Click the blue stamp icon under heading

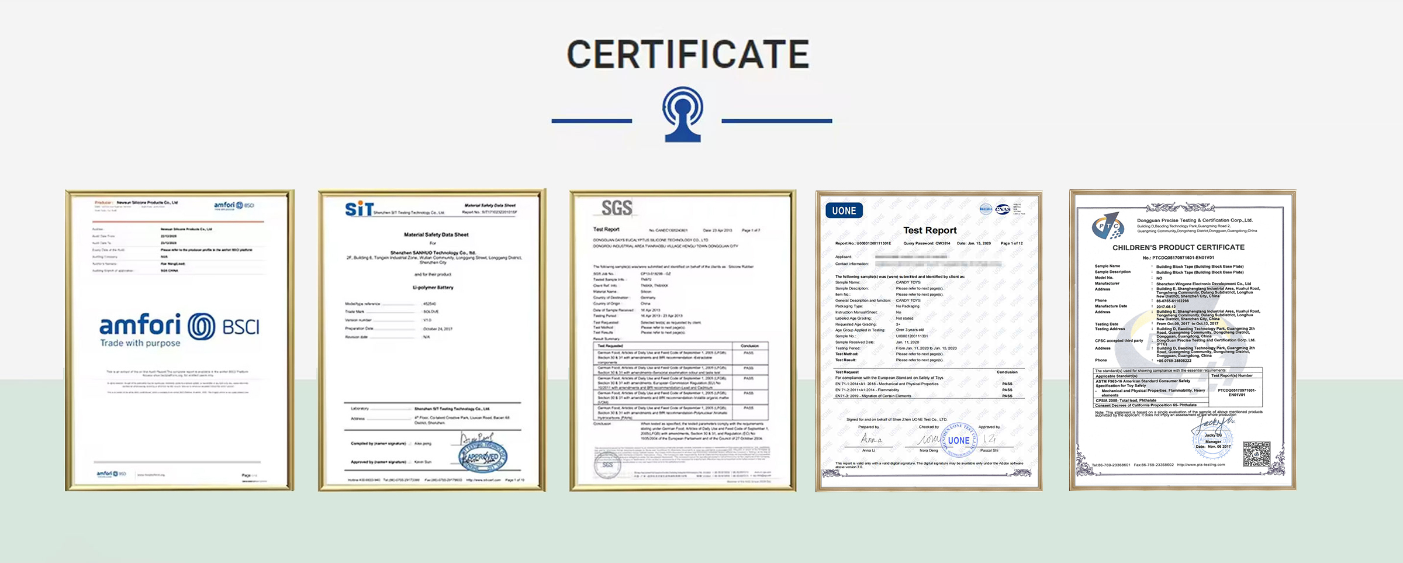[x=683, y=115]
